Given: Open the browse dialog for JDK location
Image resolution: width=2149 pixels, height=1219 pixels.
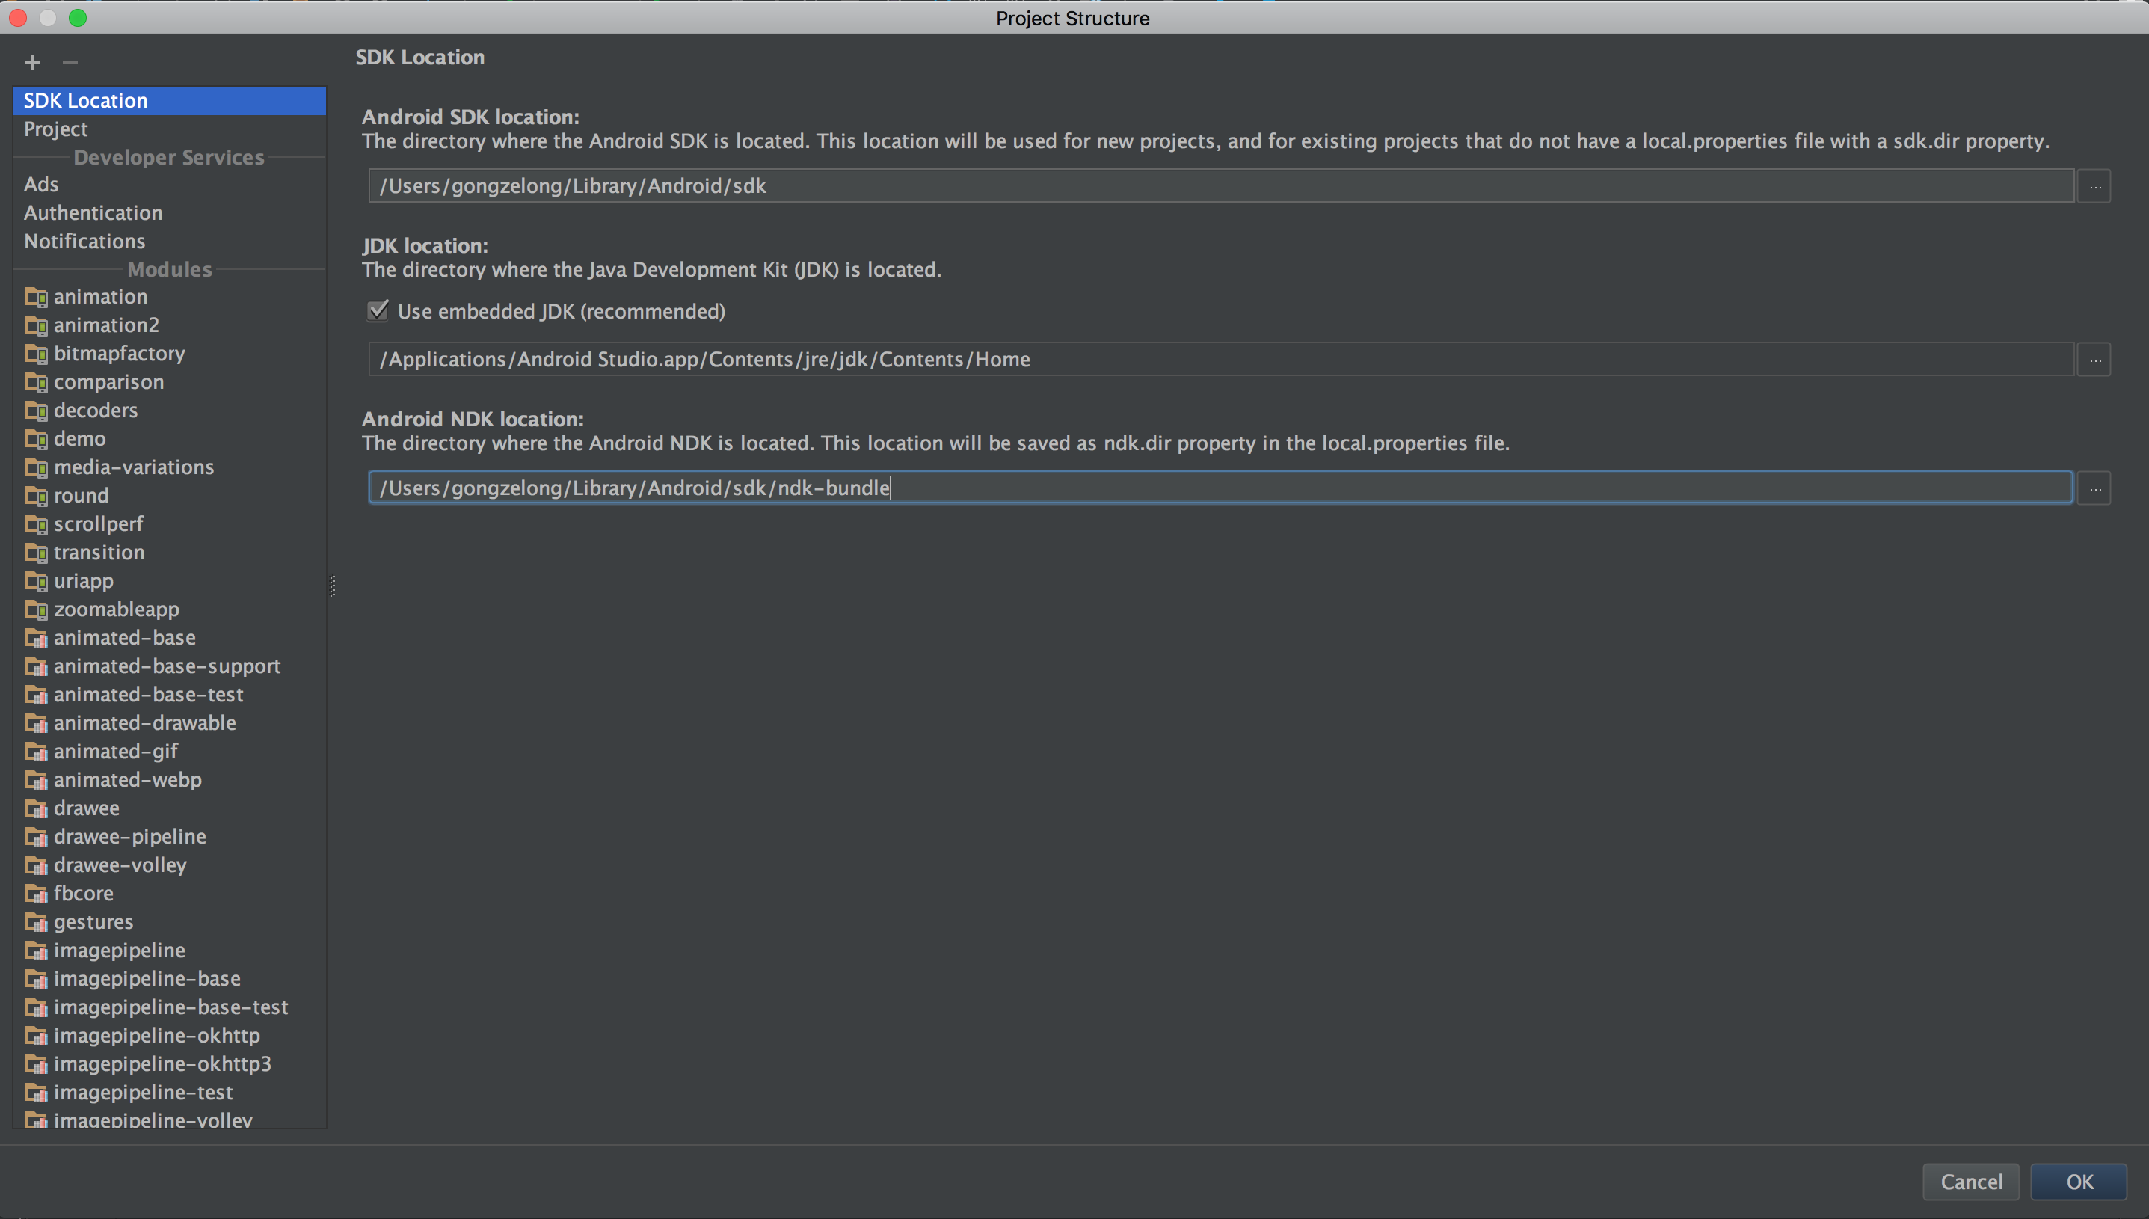Looking at the screenshot, I should [2094, 359].
